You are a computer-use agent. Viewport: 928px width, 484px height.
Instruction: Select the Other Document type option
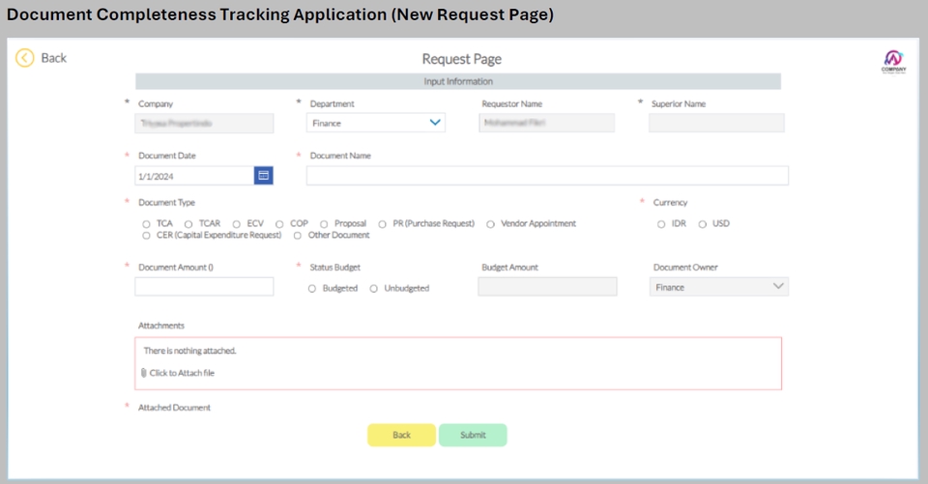tap(298, 236)
